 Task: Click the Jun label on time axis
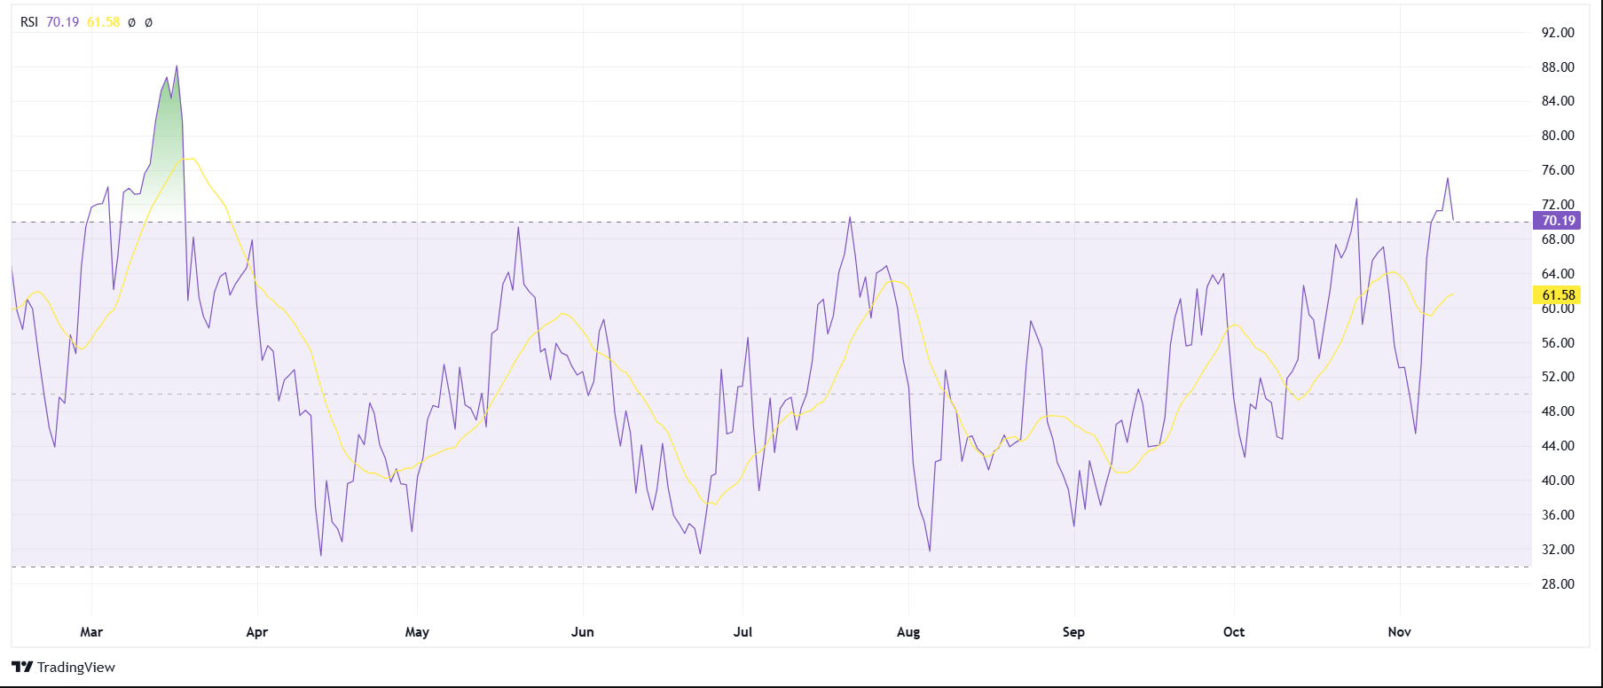pos(583,632)
